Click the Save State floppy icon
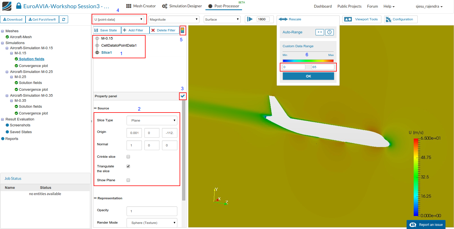 [x=96, y=30]
